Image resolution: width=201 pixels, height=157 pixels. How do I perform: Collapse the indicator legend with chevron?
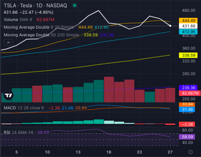8,42
